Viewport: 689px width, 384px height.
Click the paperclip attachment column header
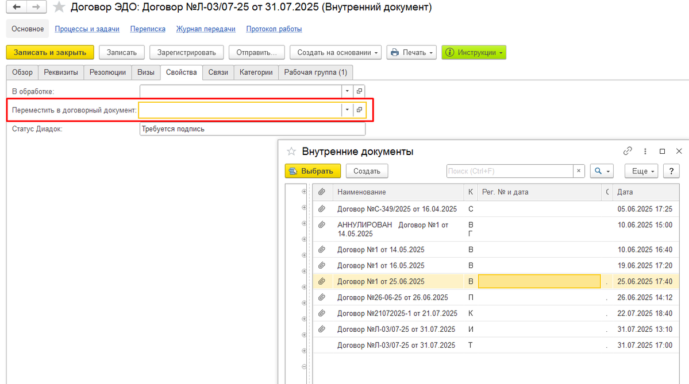[x=322, y=192]
